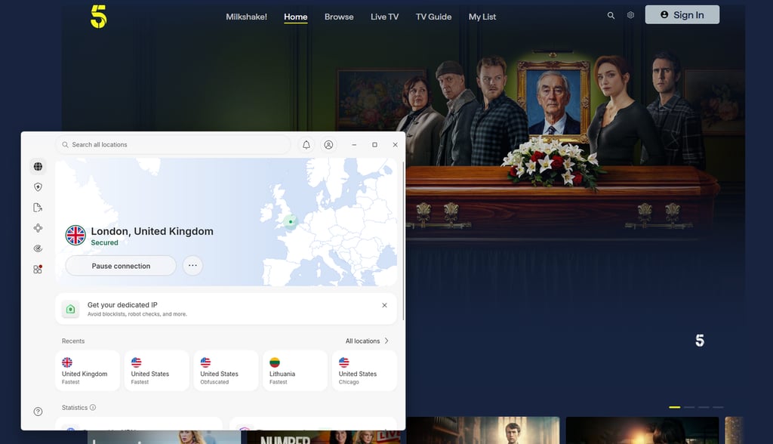Focus the Search all locations field
The image size is (773, 444).
[x=173, y=144]
